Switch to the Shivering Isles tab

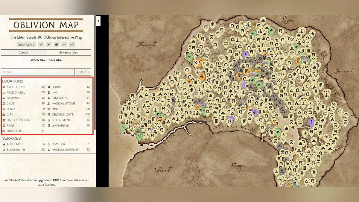[x=68, y=53]
